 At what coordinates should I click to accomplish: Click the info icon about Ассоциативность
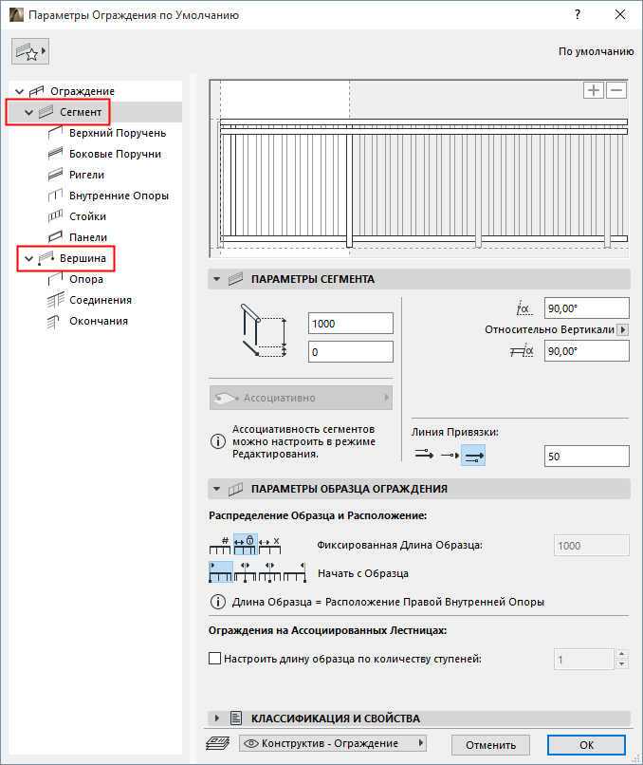218,441
